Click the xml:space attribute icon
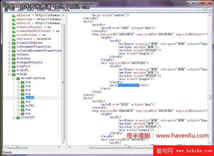Viewport: 214px width, 156px height. (x=14, y=39)
